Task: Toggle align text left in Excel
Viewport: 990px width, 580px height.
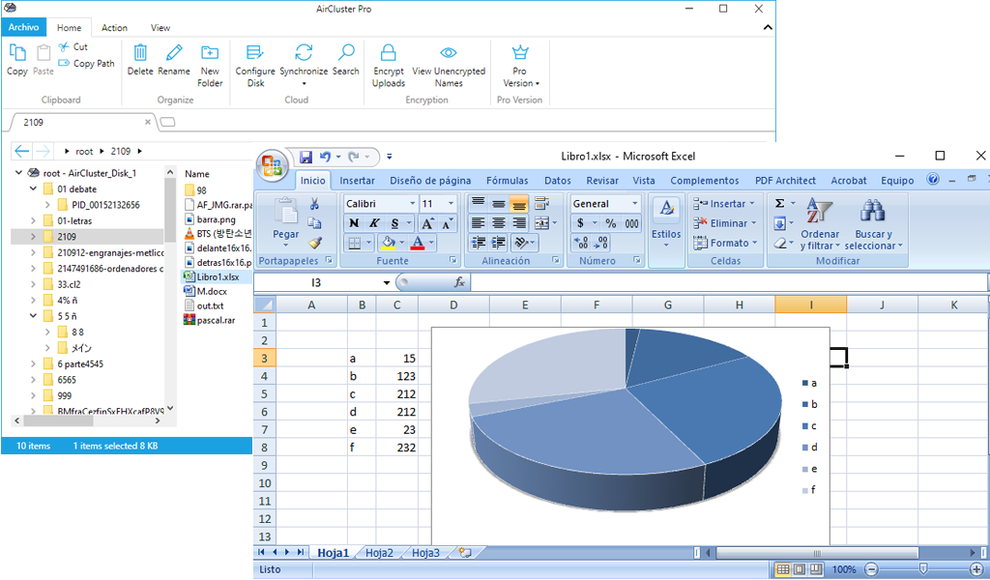Action: 478,223
